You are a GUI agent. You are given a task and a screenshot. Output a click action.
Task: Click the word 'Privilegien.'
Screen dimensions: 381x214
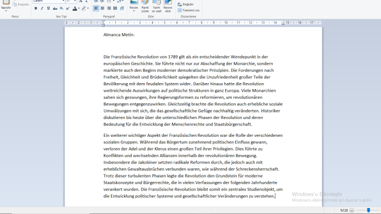(x=224, y=149)
